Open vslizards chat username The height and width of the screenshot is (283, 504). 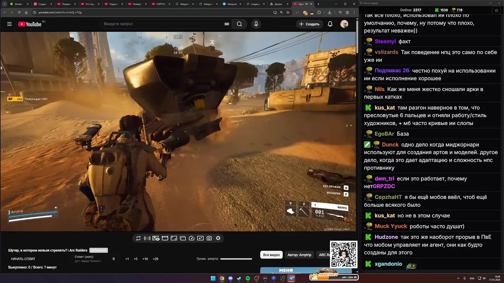click(387, 52)
